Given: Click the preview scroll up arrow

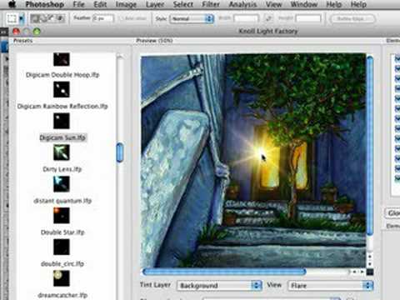Looking at the screenshot, I should (x=370, y=256).
